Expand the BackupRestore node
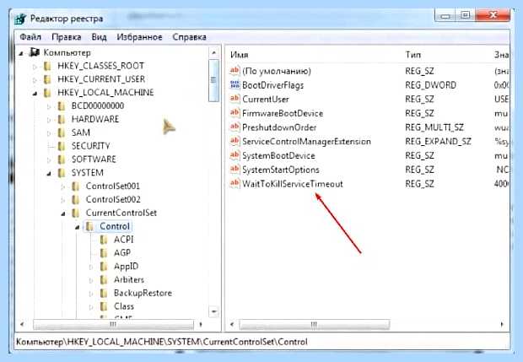 [91, 294]
